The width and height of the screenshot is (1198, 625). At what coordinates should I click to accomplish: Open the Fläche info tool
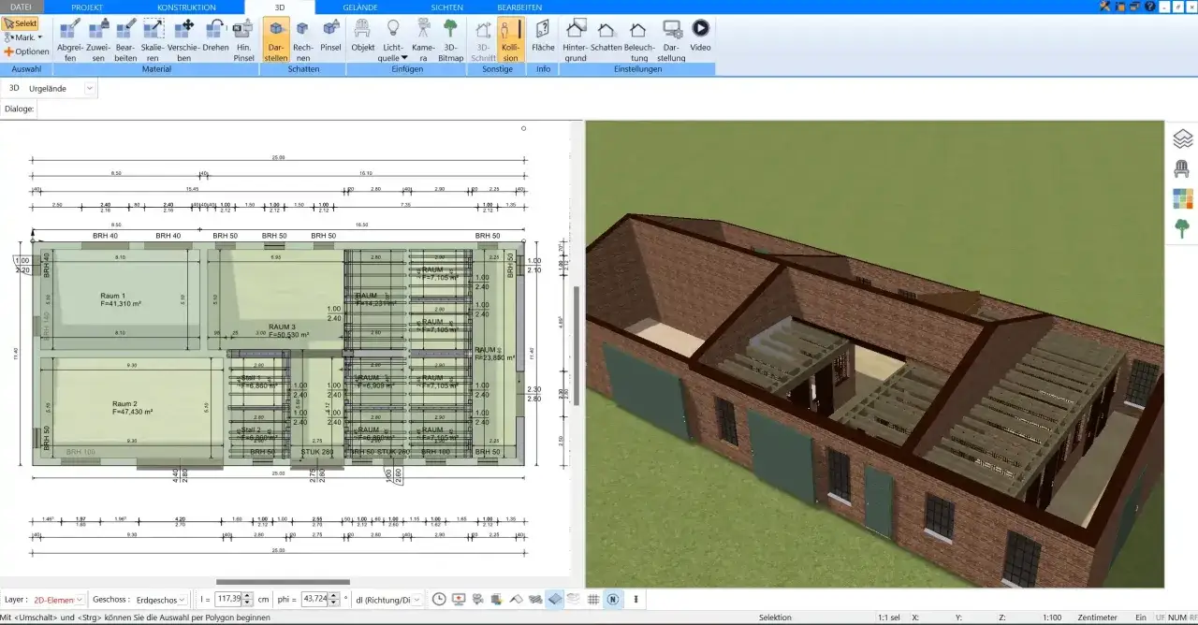543,34
